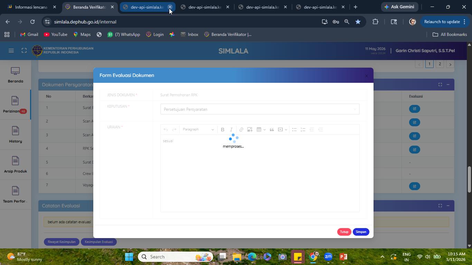Toggle bulleted list in the editor
Image resolution: width=472 pixels, height=265 pixels.
tap(294, 129)
